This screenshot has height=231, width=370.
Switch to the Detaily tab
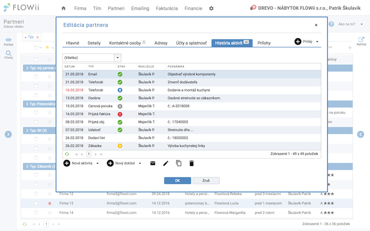click(94, 43)
